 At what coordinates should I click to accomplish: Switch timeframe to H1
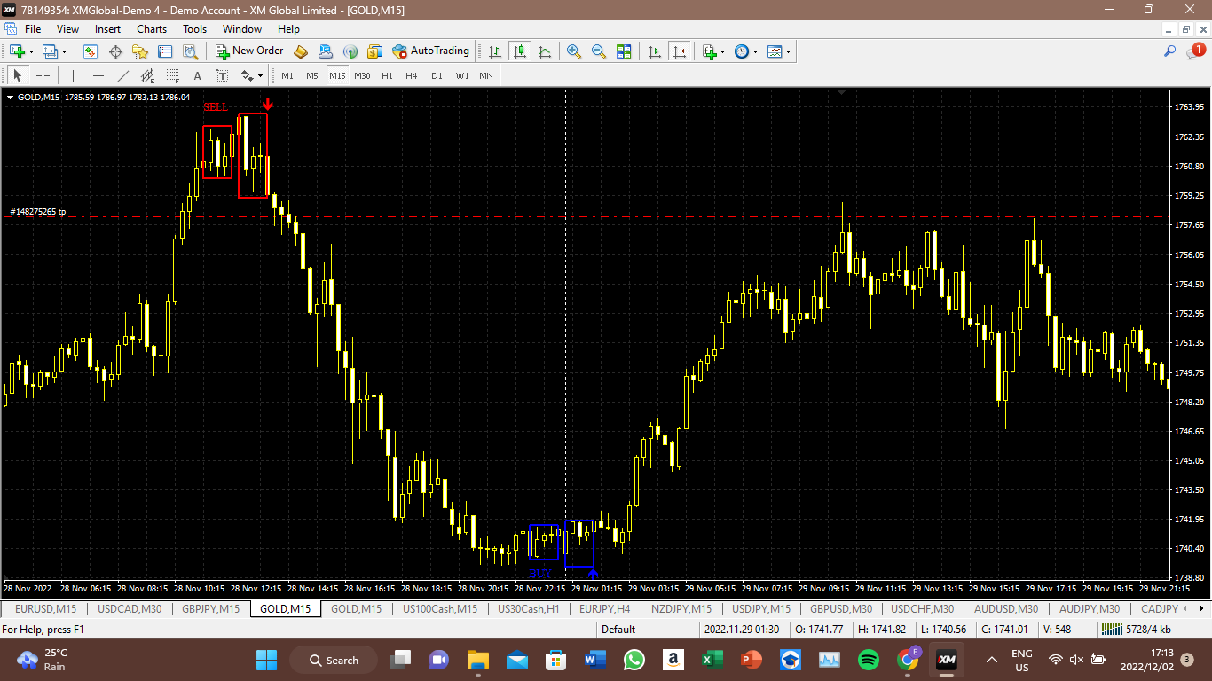point(387,75)
